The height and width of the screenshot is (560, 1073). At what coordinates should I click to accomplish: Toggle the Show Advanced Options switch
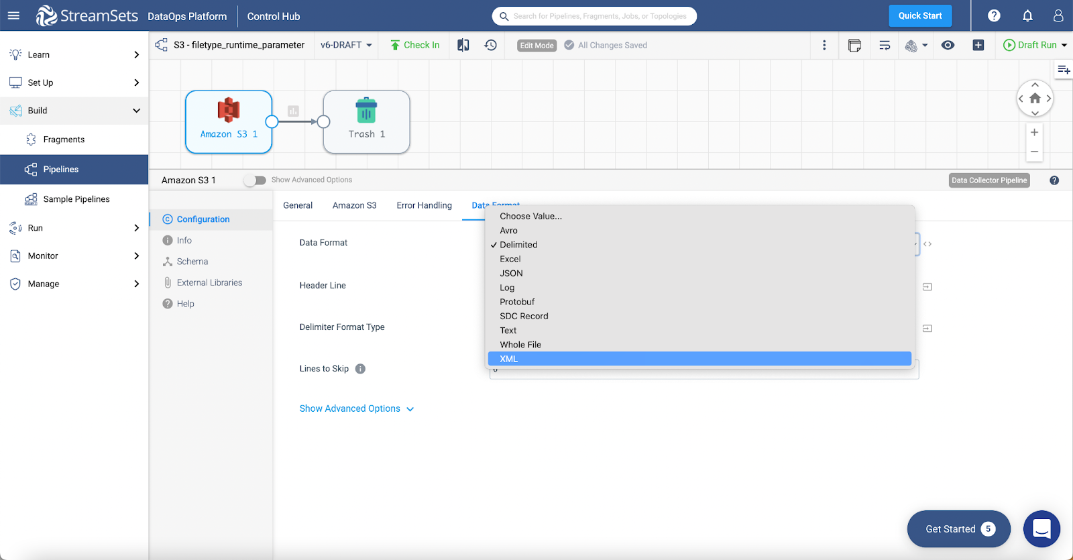point(255,180)
